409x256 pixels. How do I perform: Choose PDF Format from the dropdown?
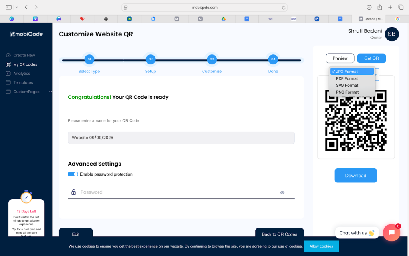(x=347, y=78)
